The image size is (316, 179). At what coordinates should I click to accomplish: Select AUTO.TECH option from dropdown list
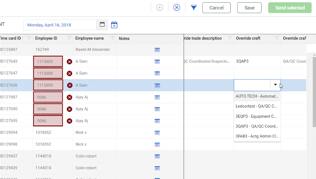tap(257, 96)
